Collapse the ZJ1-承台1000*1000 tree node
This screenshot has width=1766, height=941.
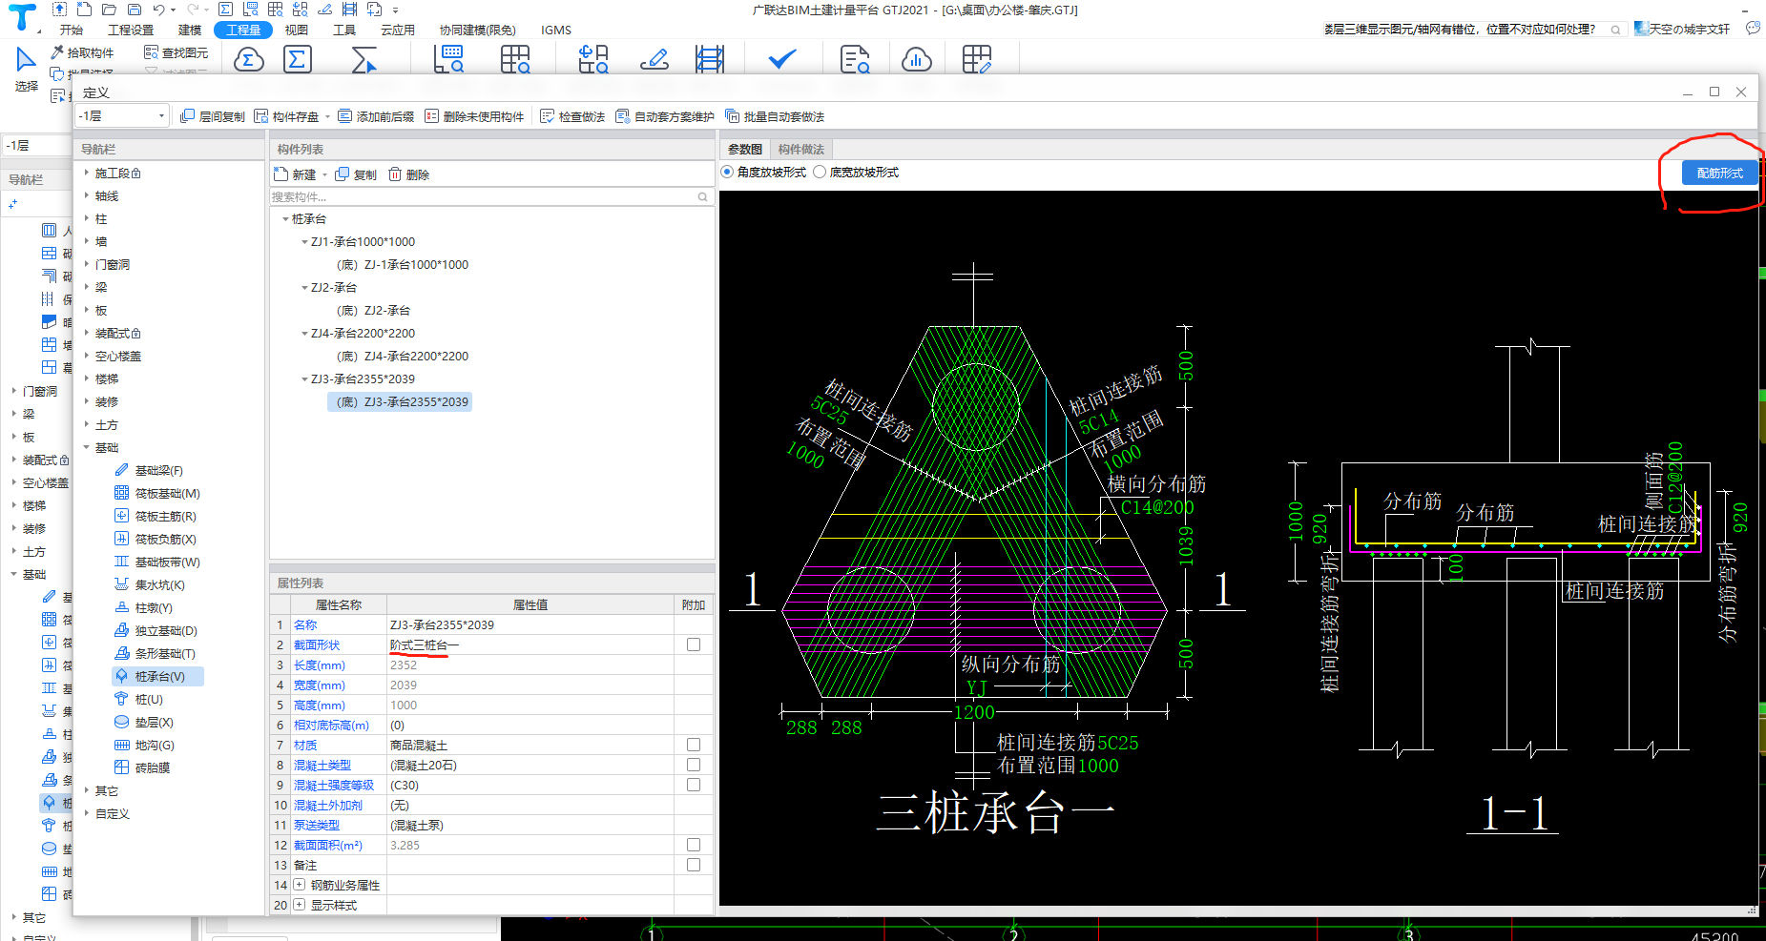(x=304, y=242)
